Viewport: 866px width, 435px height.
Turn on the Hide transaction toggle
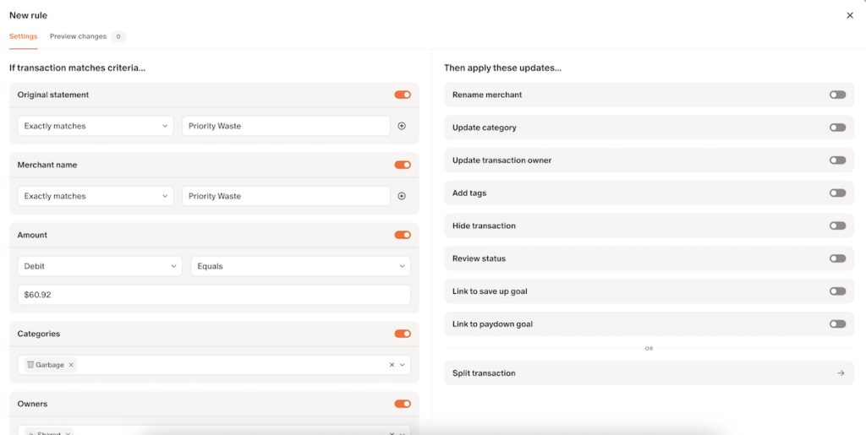(837, 226)
